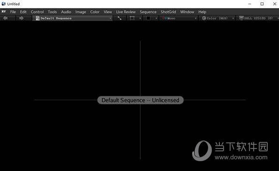Close the Untitled window

coord(275,4)
